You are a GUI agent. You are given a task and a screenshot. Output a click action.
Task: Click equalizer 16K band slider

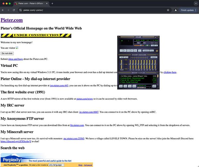pos(155,64)
